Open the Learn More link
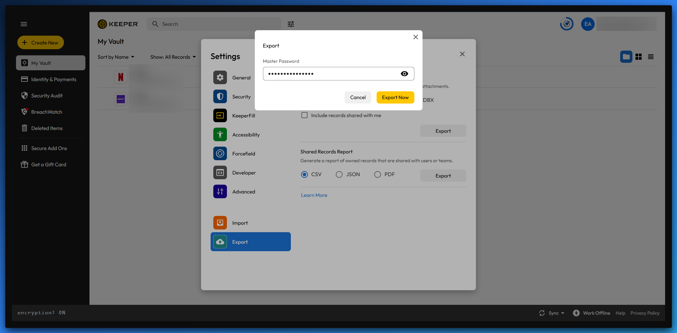Viewport: 677px width, 333px height. pyautogui.click(x=314, y=195)
